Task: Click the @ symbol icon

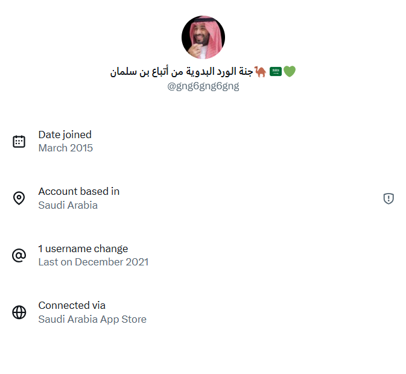Action: click(x=19, y=255)
